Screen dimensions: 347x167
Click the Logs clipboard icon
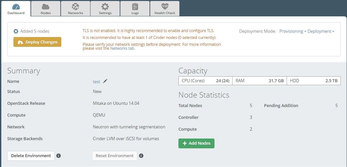[135, 6]
